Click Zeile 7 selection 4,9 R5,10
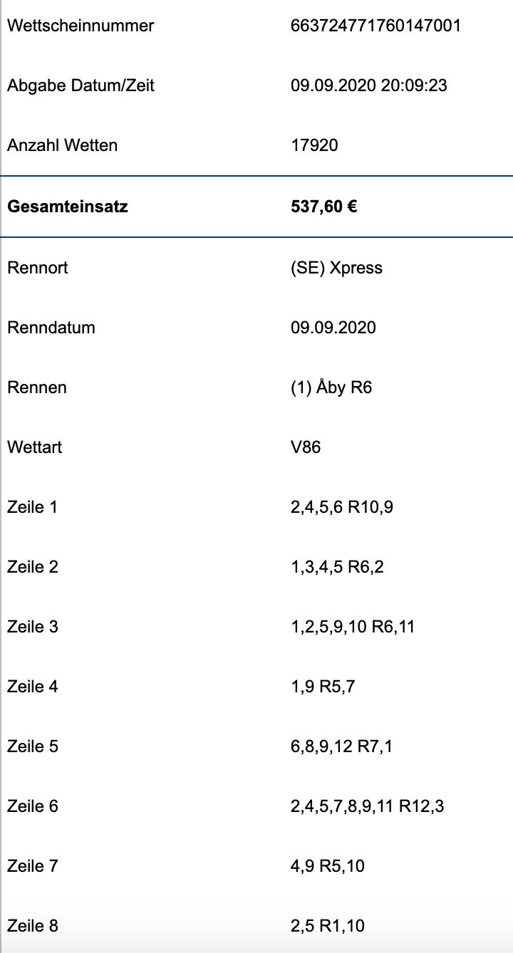Screen dimensions: 513x953 pos(328,867)
